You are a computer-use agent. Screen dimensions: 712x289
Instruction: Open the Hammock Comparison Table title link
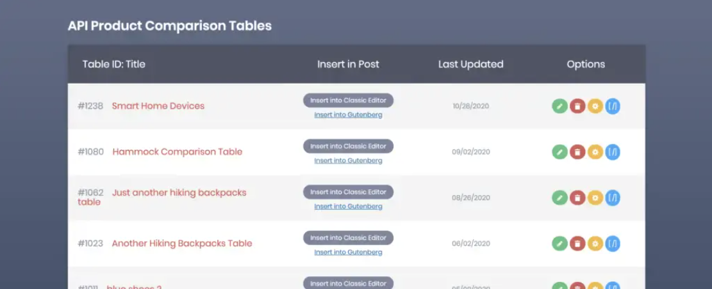click(x=177, y=152)
